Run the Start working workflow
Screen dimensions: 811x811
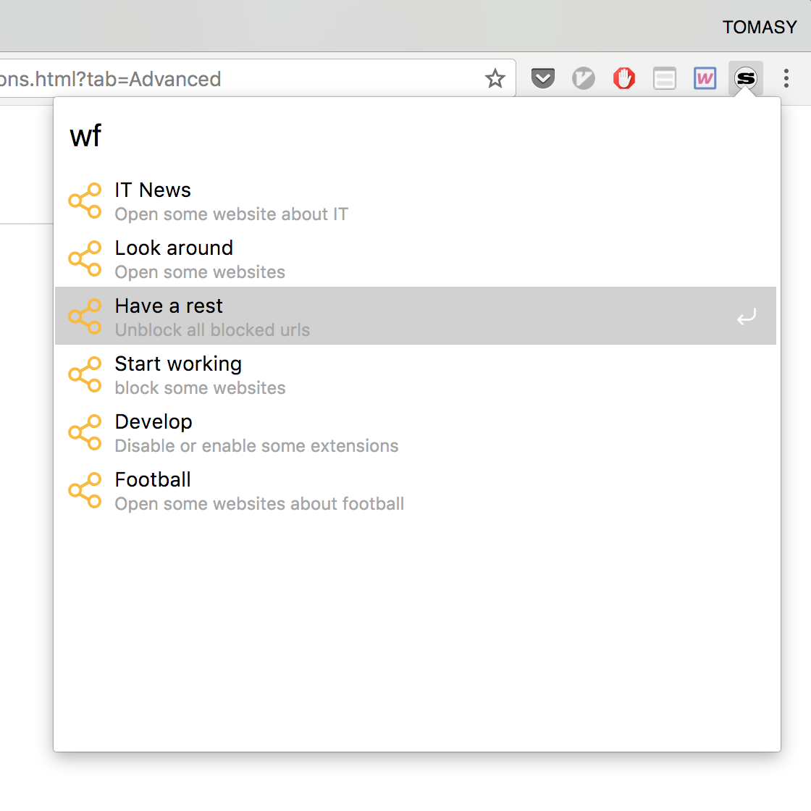point(416,374)
